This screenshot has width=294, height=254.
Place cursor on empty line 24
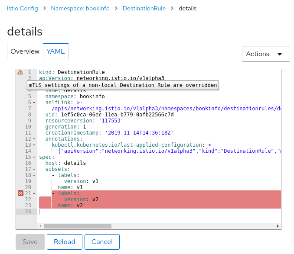pos(159,212)
